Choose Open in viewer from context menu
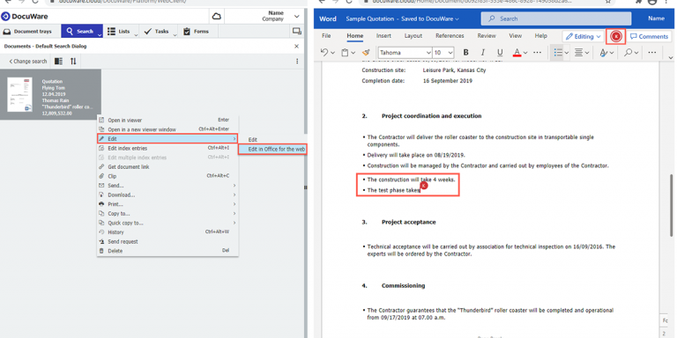 [167, 121]
